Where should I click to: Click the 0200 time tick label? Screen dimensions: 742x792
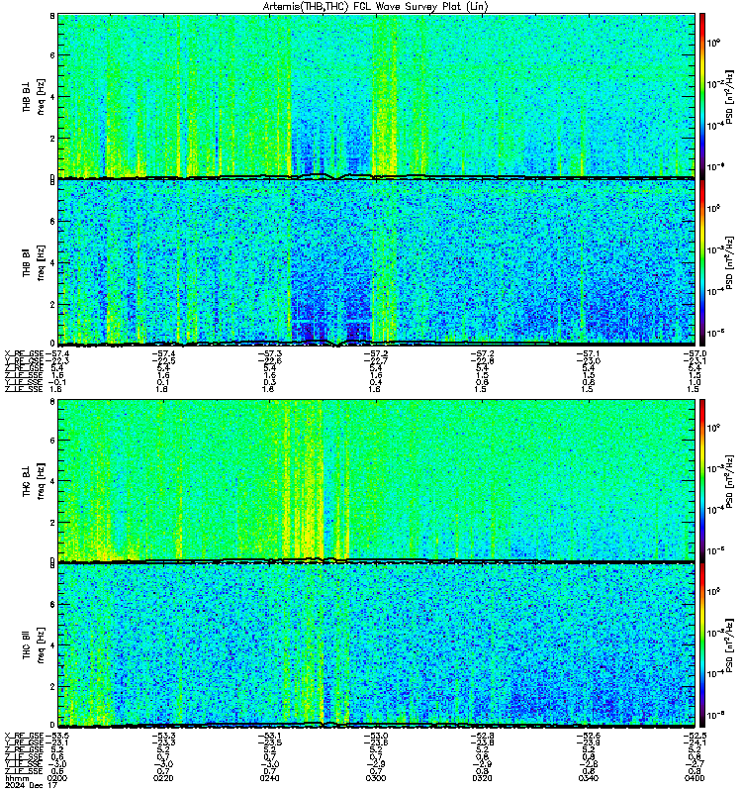point(56,778)
